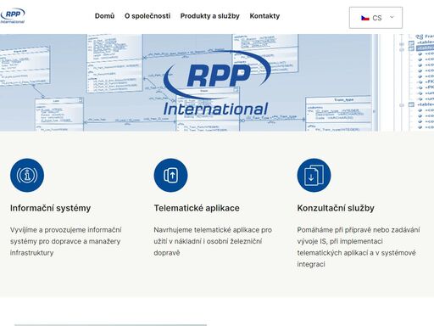Screen dimensions: 434x326
Task: Open the Konzultační služby heading
Action: pyautogui.click(x=336, y=208)
